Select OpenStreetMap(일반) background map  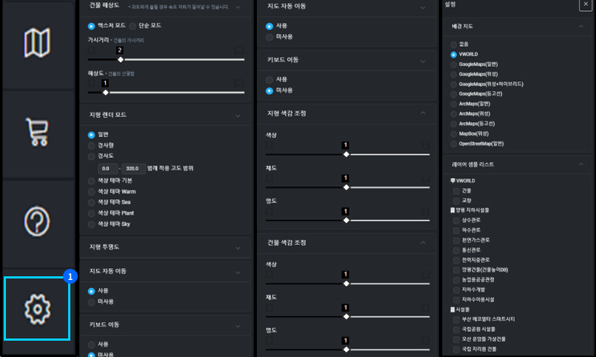[x=454, y=144]
